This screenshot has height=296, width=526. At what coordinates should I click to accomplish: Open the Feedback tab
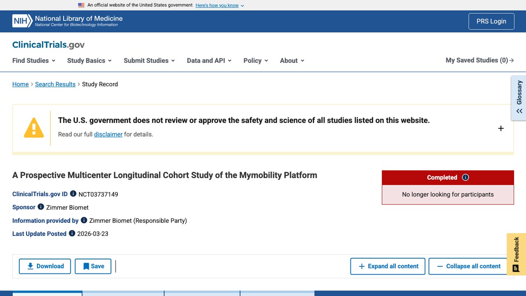pyautogui.click(x=517, y=254)
